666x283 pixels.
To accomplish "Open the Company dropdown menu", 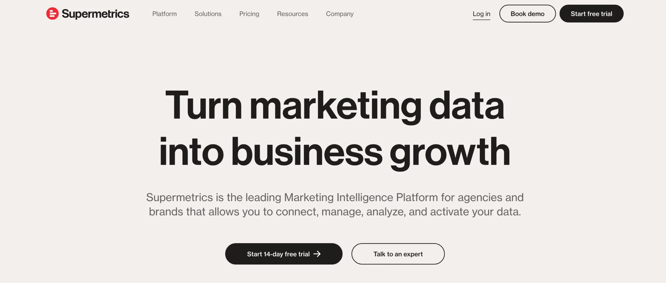I will coord(340,14).
